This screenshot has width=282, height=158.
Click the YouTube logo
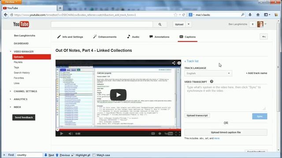tap(21, 24)
